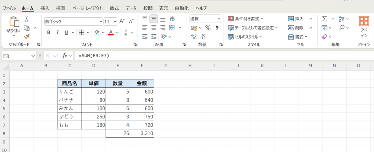Open the font name dropdown 游ゴシック
The image size is (374, 152).
click(x=73, y=21)
